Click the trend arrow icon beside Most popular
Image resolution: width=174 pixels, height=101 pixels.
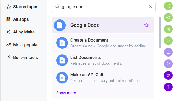pyautogui.click(x=8, y=45)
